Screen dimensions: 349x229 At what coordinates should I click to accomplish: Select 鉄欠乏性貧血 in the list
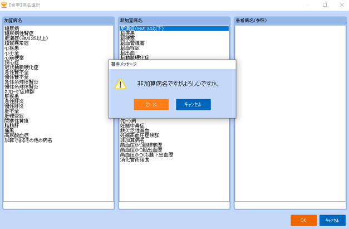(x=135, y=130)
